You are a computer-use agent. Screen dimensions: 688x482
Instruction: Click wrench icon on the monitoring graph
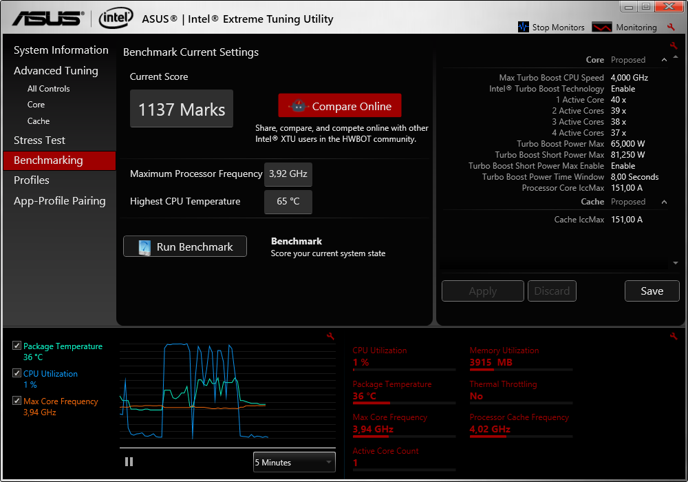(330, 336)
